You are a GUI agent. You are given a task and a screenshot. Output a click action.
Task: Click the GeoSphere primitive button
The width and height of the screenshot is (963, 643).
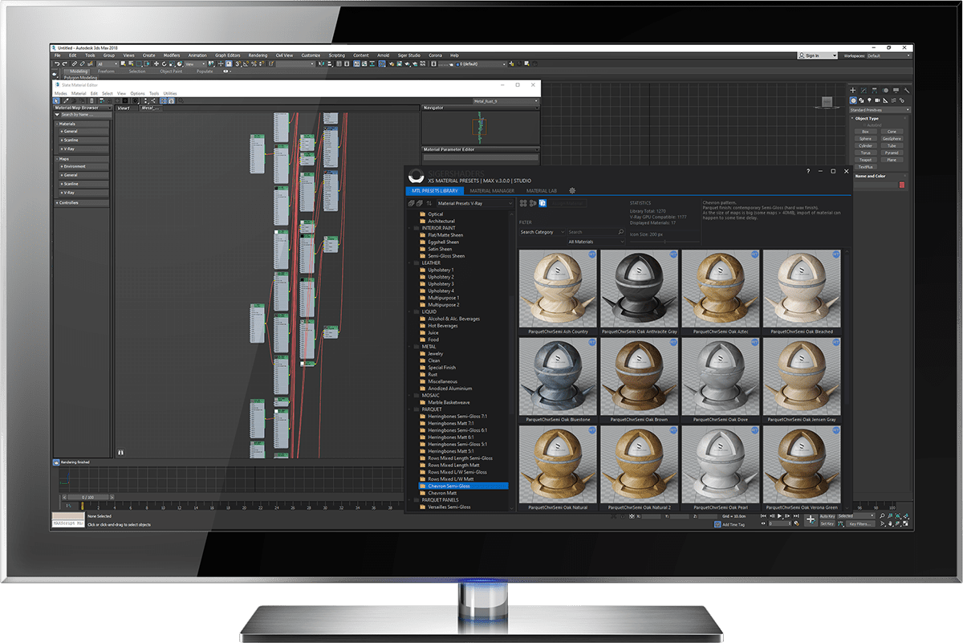tap(892, 139)
